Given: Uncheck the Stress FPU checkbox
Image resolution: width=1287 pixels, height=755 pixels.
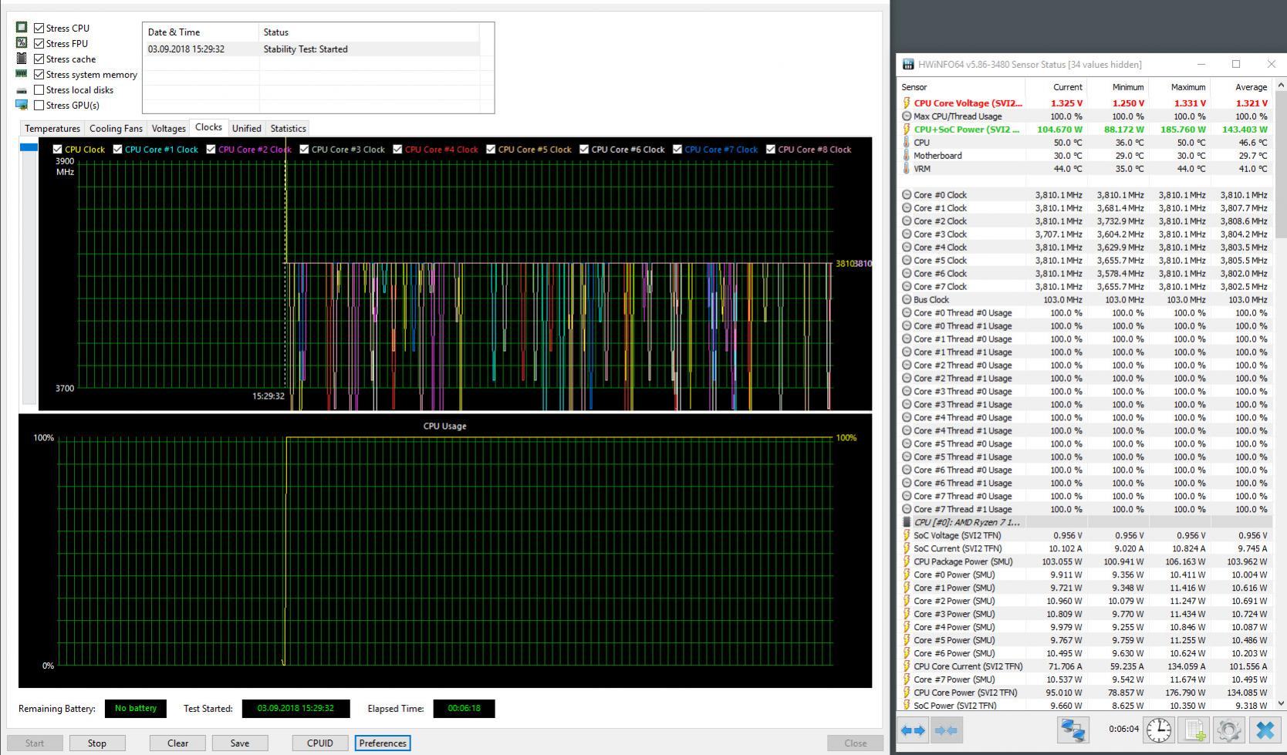Looking at the screenshot, I should coord(39,43).
